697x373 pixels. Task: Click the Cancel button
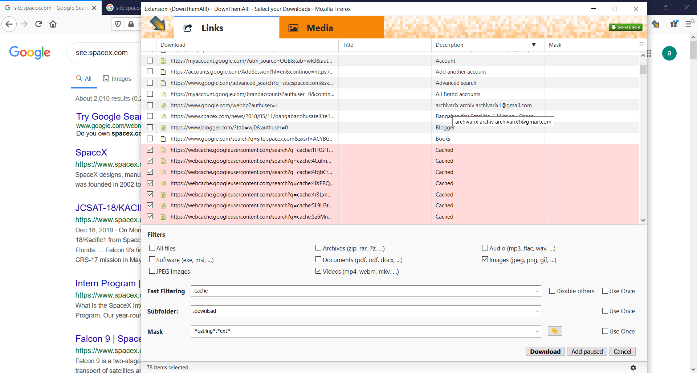coord(622,352)
